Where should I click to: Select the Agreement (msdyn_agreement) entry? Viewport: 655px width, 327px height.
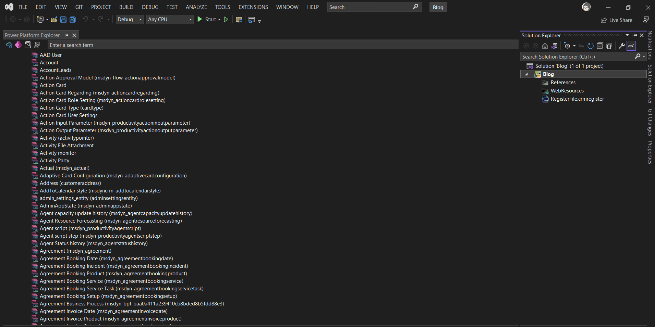click(75, 251)
